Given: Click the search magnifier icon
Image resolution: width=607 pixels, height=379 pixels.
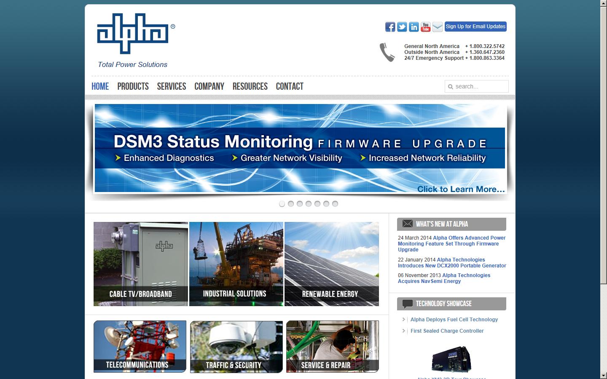Looking at the screenshot, I should pos(451,87).
